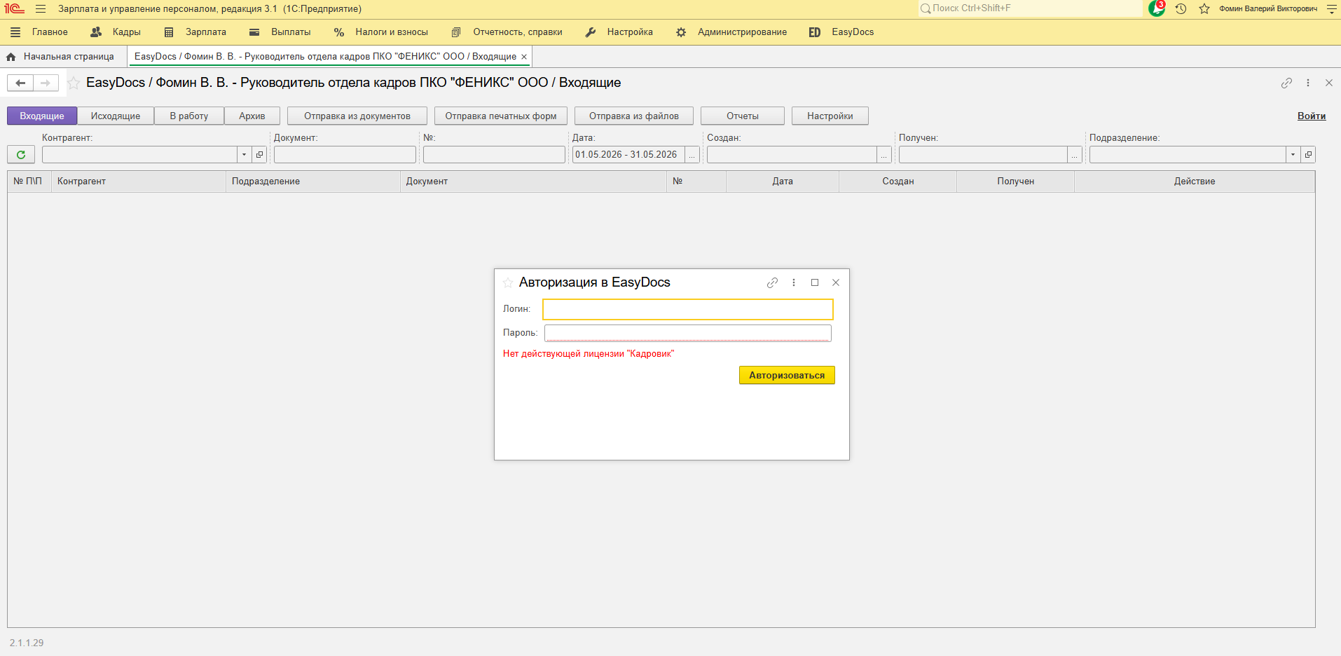This screenshot has width=1341, height=656.
Task: Click the Дата period field
Action: 628,154
